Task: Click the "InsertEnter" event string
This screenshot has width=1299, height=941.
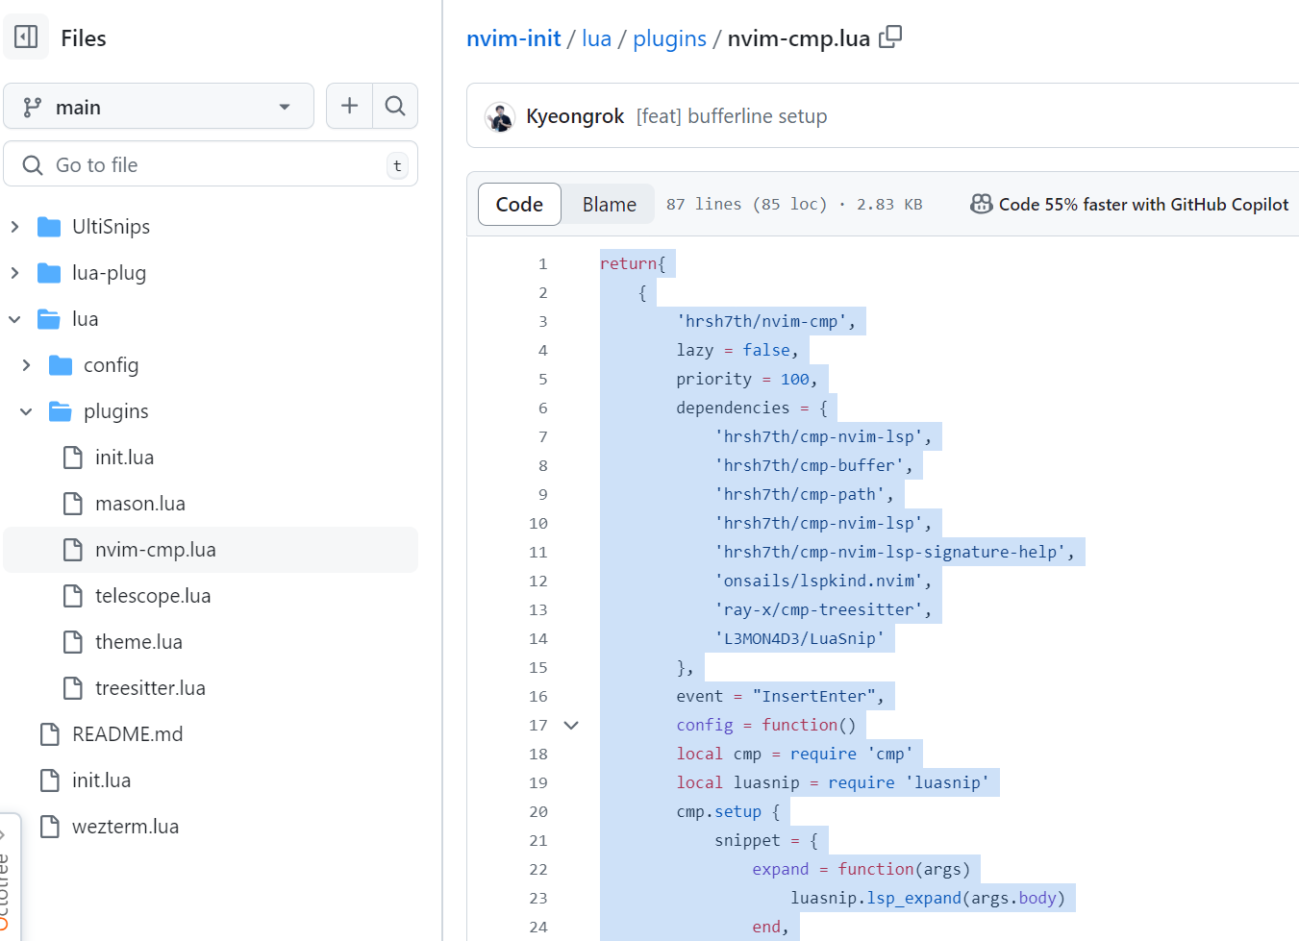Action: point(814,696)
